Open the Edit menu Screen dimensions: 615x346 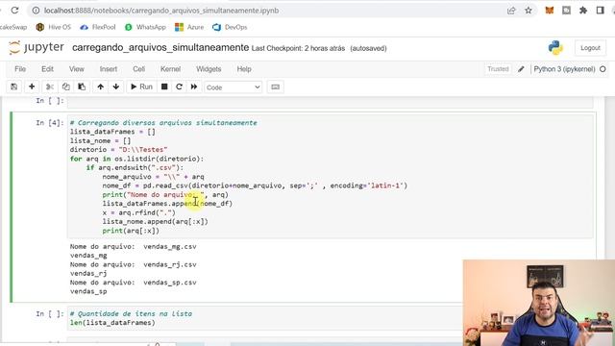(47, 69)
